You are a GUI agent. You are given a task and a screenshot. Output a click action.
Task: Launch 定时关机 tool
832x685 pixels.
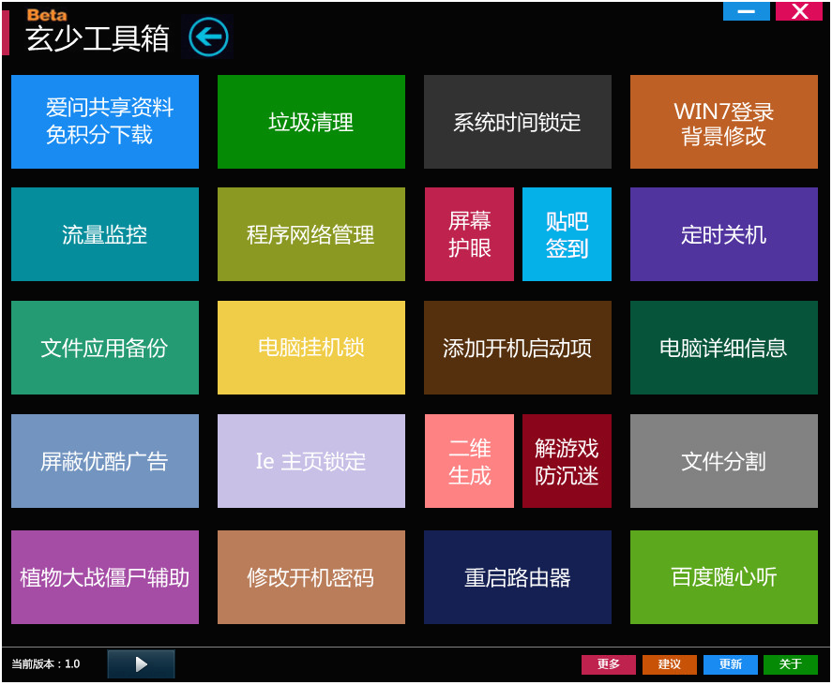pyautogui.click(x=724, y=234)
